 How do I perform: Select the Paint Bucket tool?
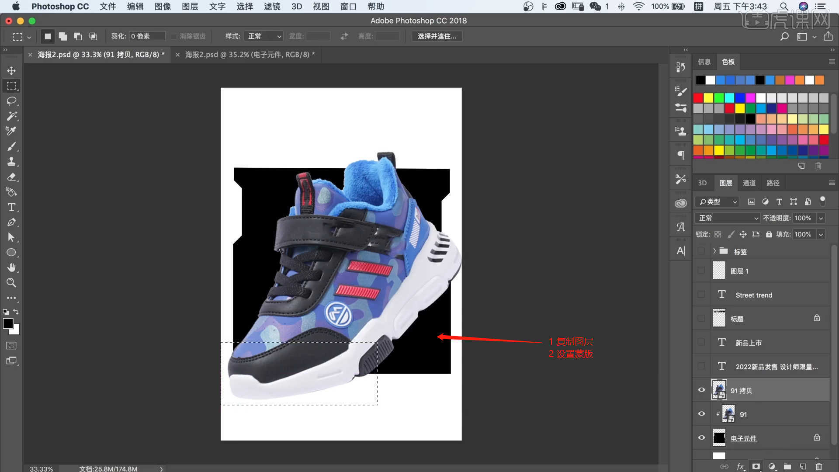click(11, 192)
